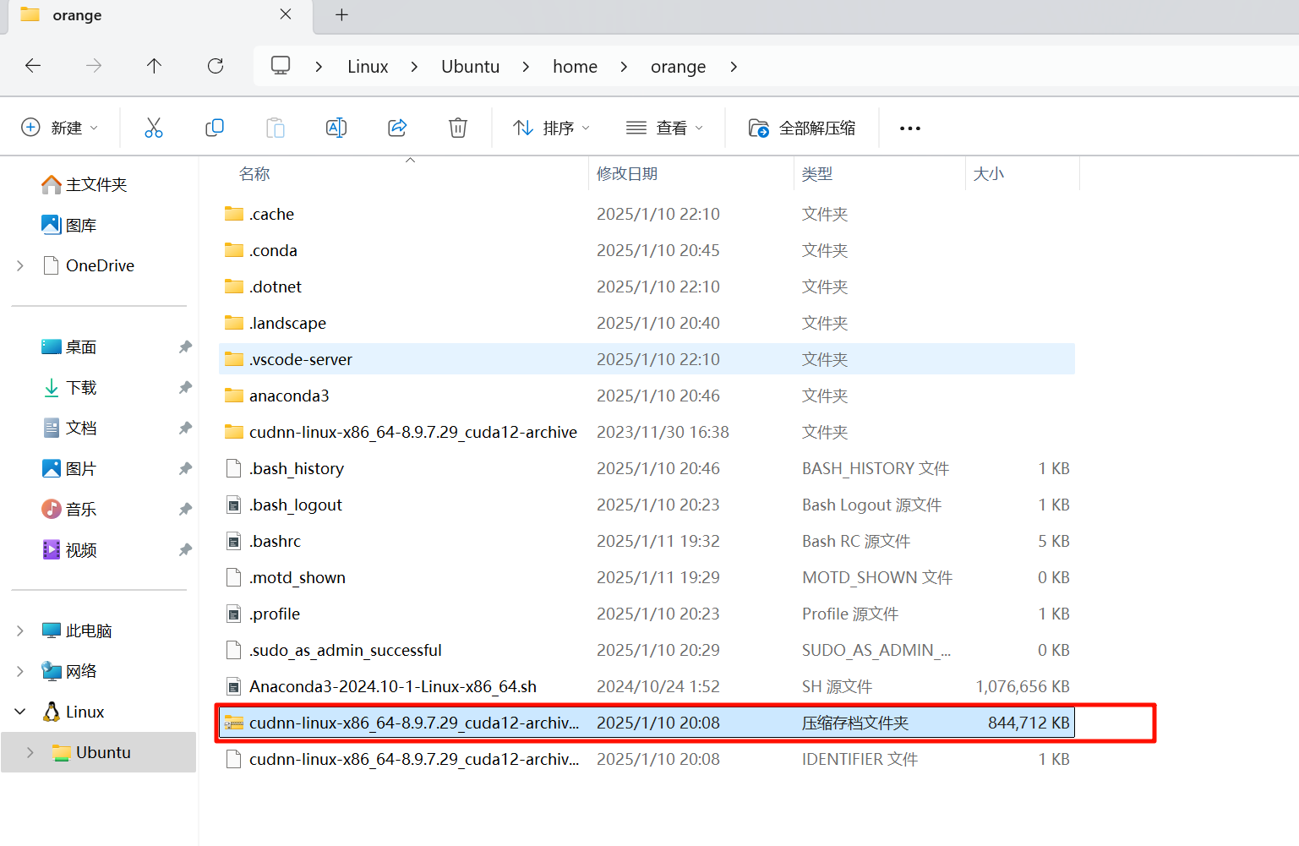Click the Cut scissors icon

tap(153, 128)
